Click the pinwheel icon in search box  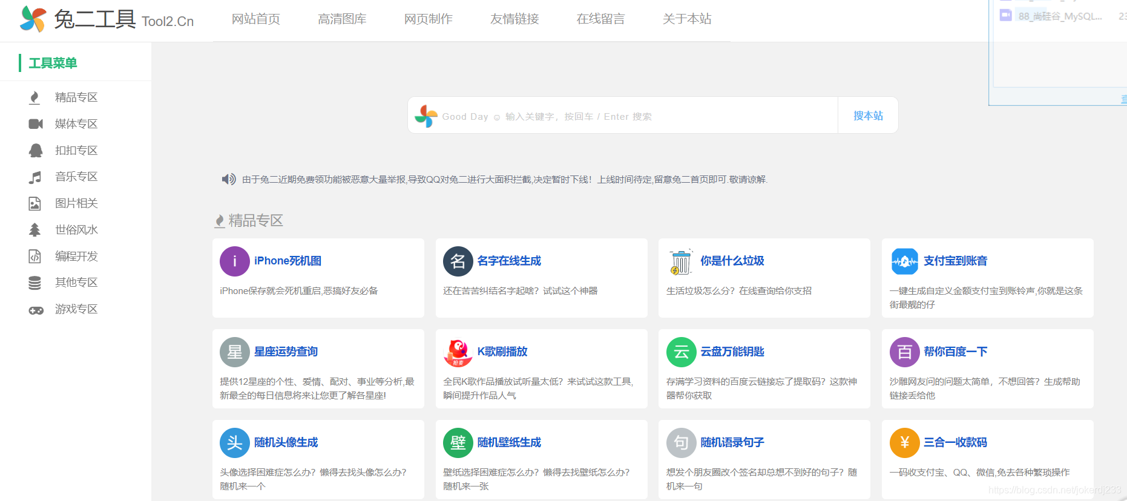click(x=426, y=116)
